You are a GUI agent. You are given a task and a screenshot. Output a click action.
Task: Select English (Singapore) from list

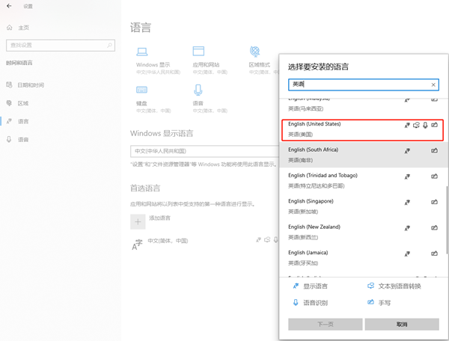click(x=364, y=206)
